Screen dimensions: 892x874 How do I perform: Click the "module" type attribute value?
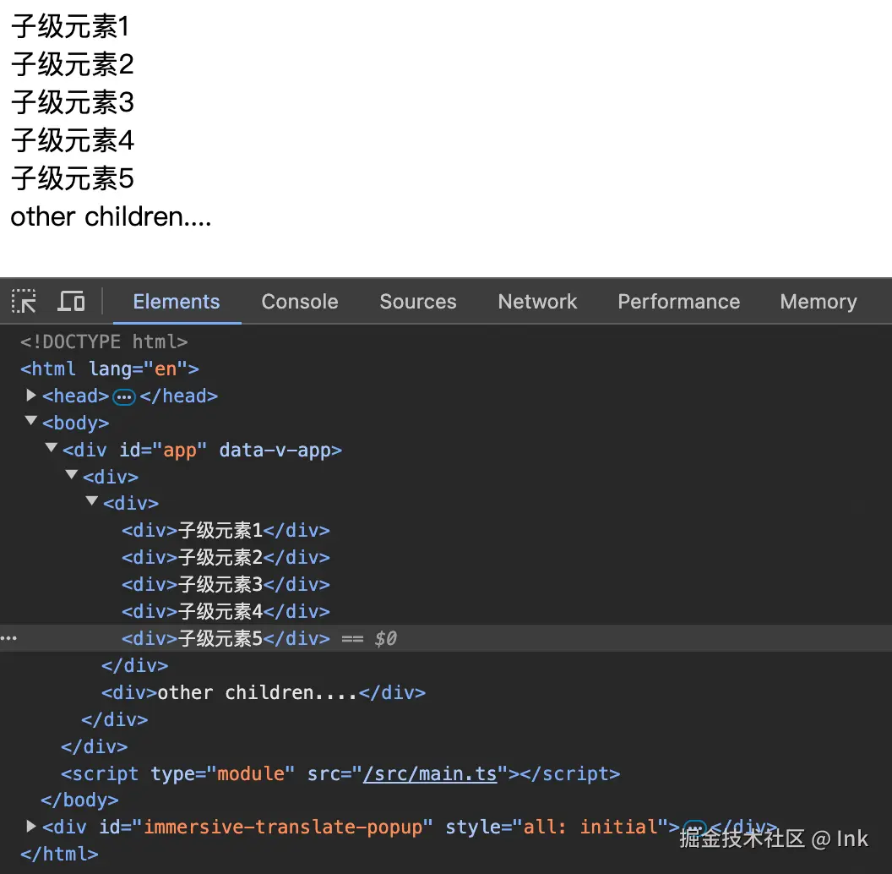251,773
